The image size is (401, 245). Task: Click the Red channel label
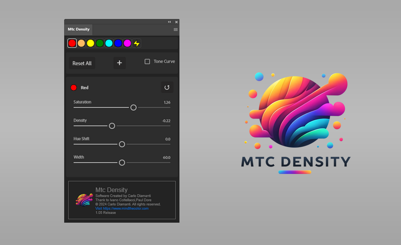[x=85, y=88]
